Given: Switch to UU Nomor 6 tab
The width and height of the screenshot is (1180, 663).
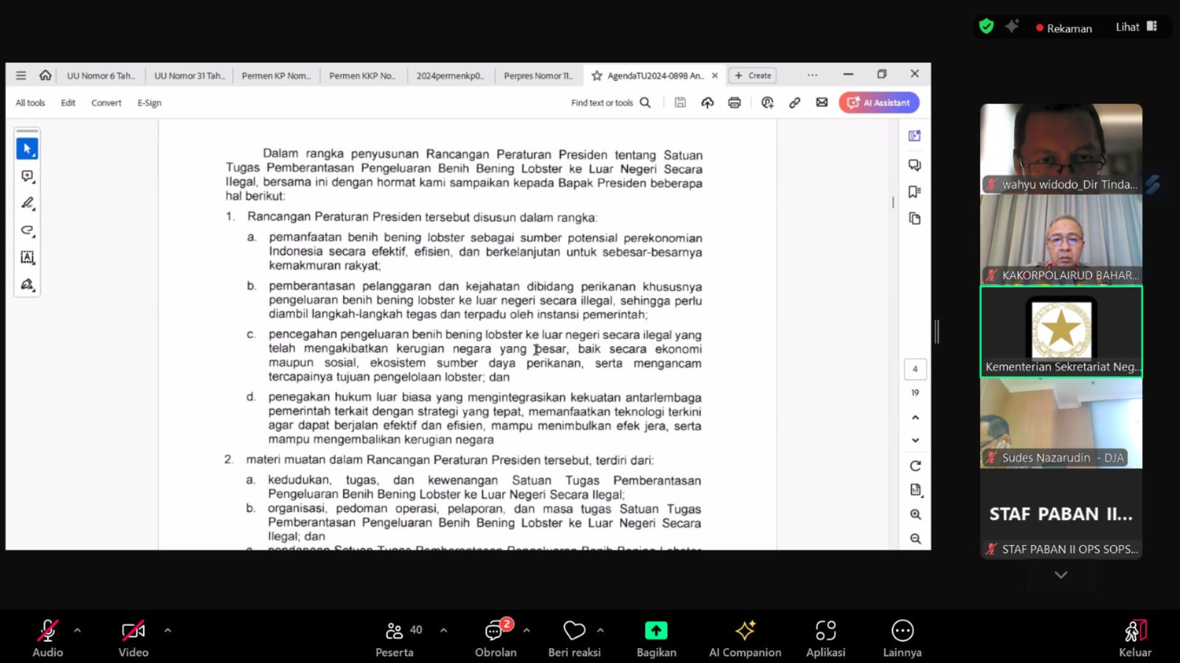Looking at the screenshot, I should click(101, 76).
